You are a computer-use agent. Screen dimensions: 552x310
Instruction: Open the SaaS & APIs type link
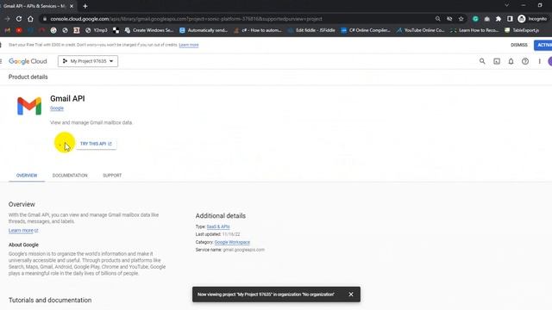[x=218, y=226]
